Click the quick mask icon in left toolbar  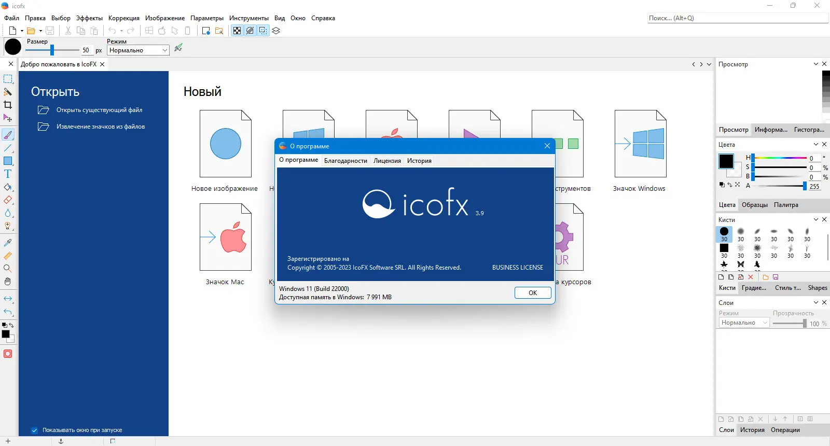8,354
